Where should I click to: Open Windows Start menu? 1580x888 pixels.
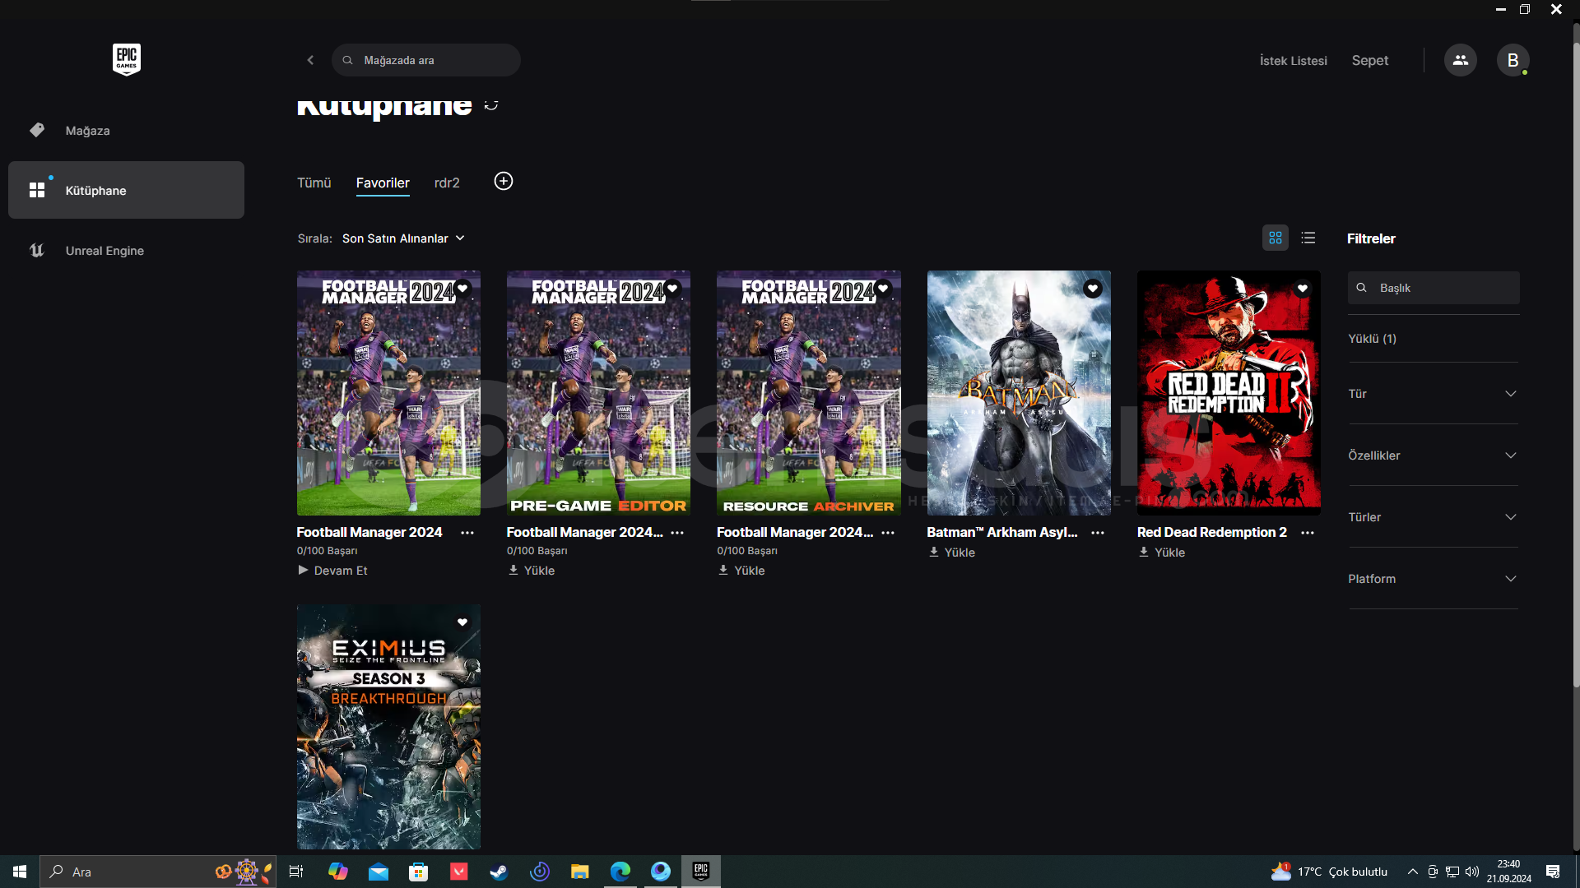tap(20, 872)
